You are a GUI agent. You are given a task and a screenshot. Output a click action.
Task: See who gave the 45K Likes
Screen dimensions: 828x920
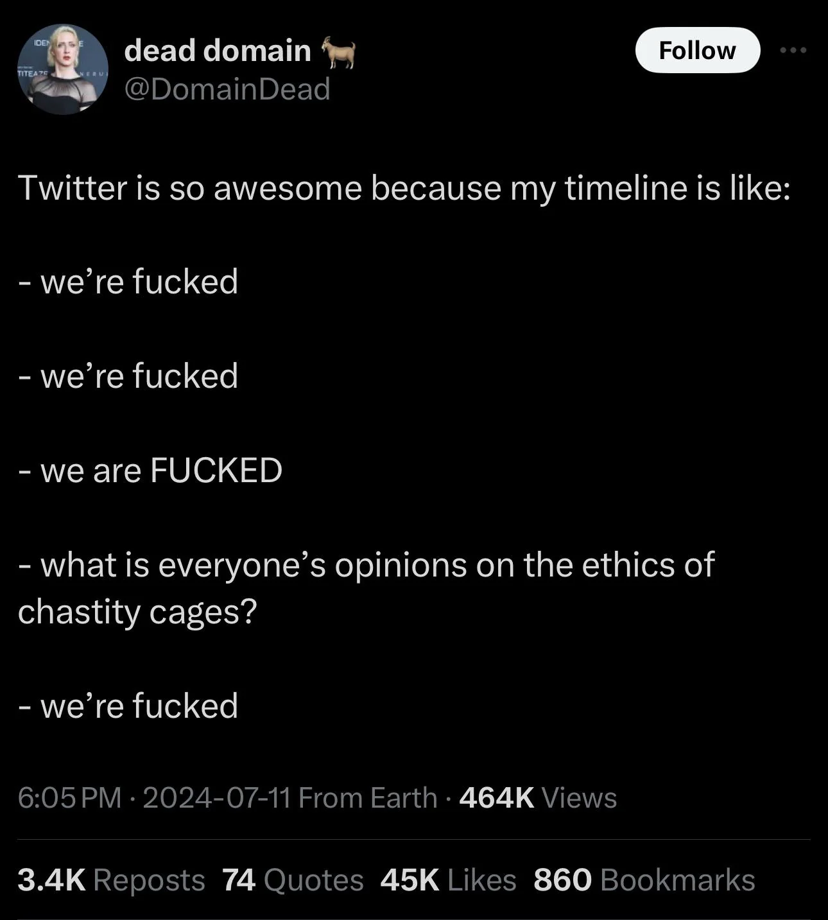pos(448,880)
